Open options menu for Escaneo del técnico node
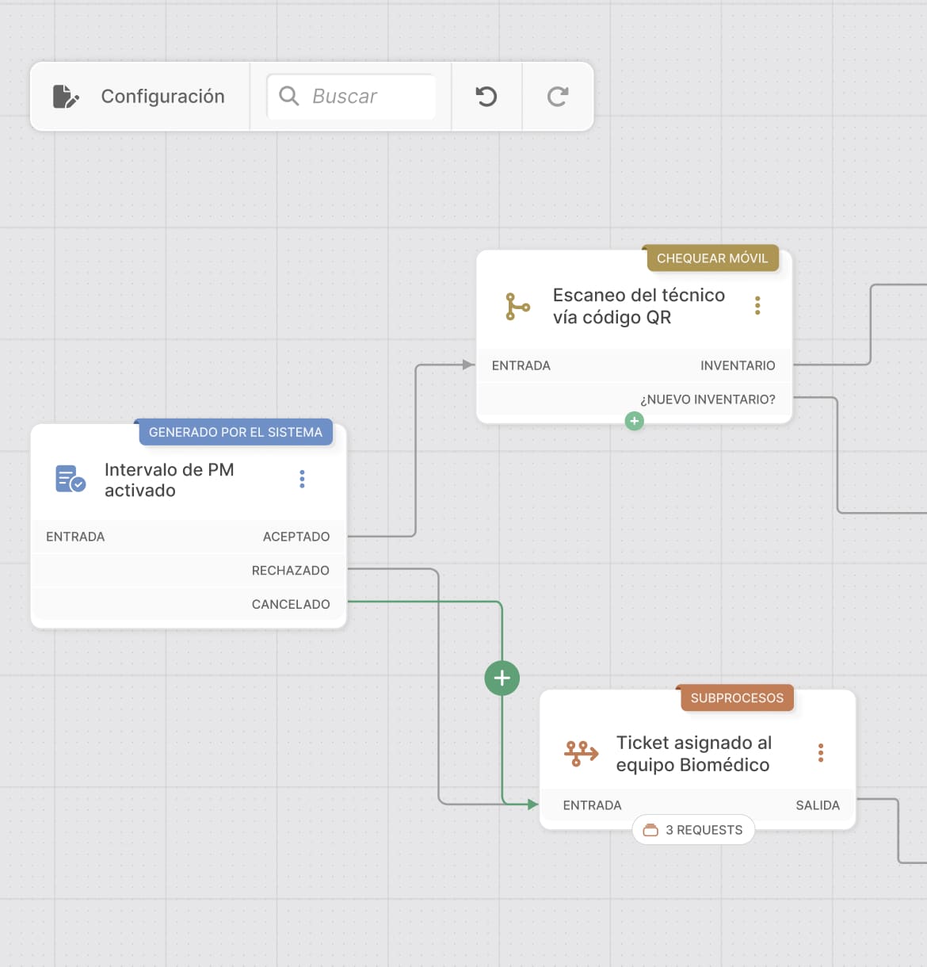The width and height of the screenshot is (927, 967). [757, 305]
